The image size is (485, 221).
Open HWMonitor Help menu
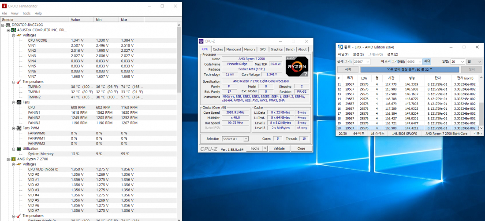[38, 14]
